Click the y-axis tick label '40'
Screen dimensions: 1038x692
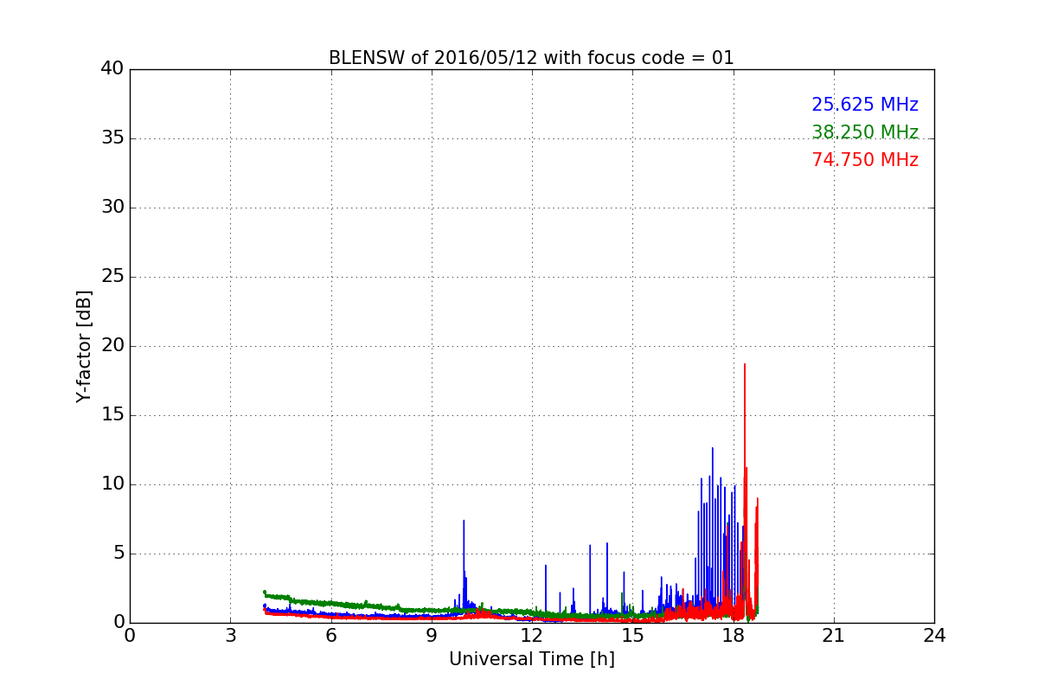point(112,69)
